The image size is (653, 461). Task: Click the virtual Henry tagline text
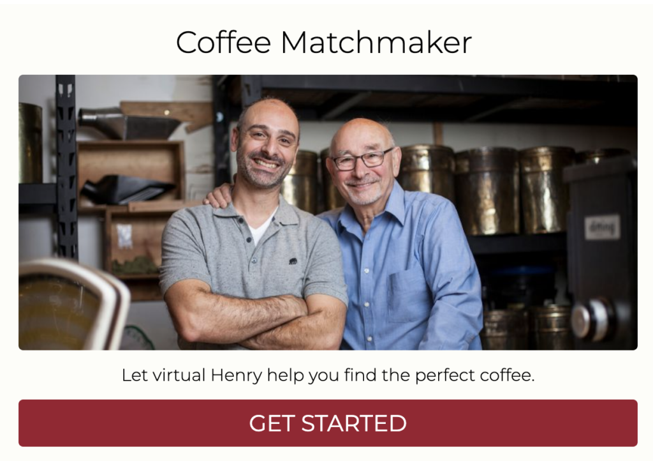(328, 375)
